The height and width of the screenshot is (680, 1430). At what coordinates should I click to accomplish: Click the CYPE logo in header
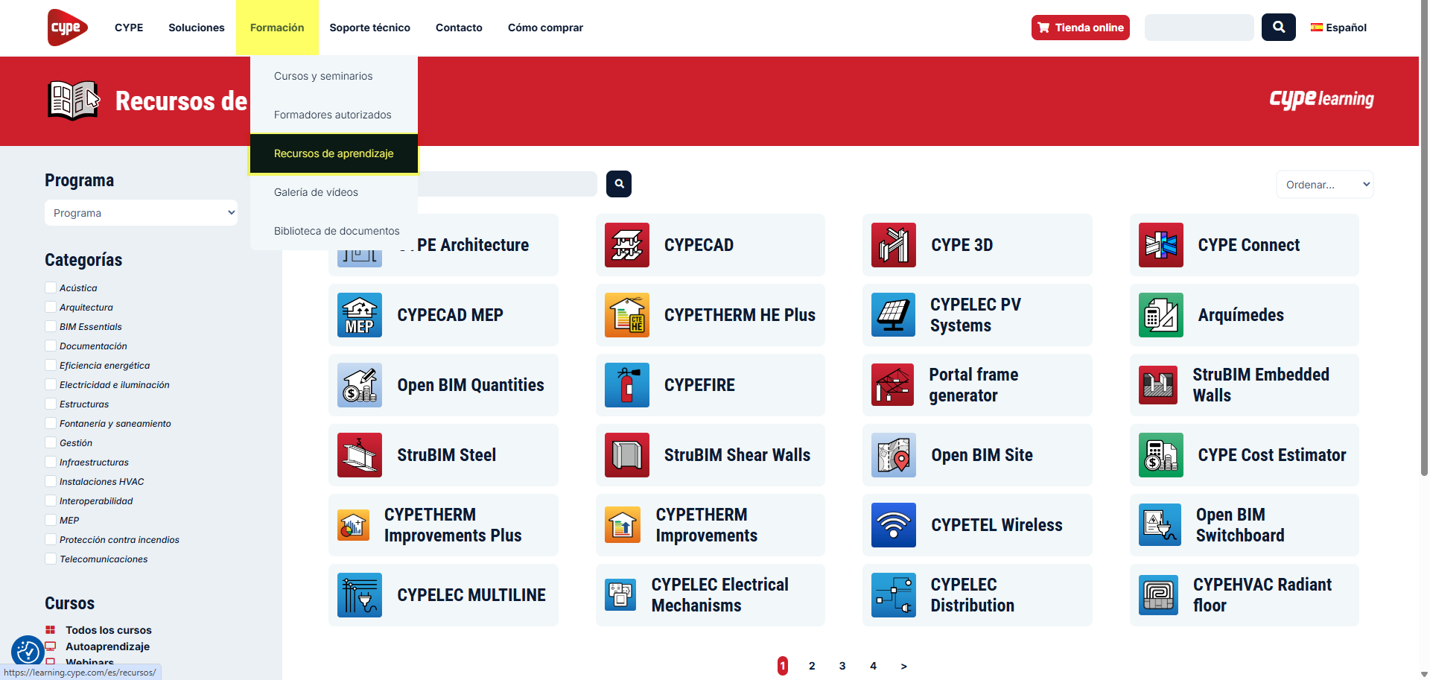tap(67, 28)
